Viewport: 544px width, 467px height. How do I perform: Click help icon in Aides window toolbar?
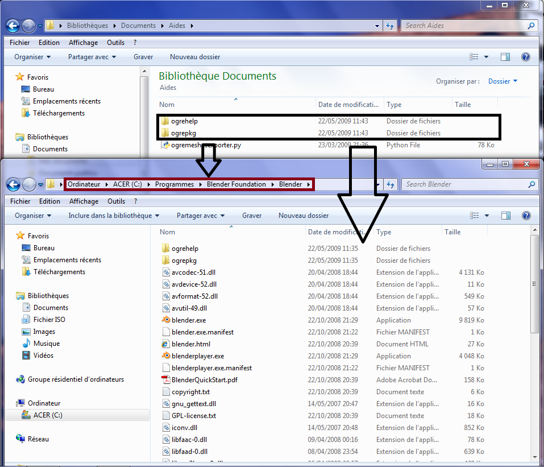[526, 57]
